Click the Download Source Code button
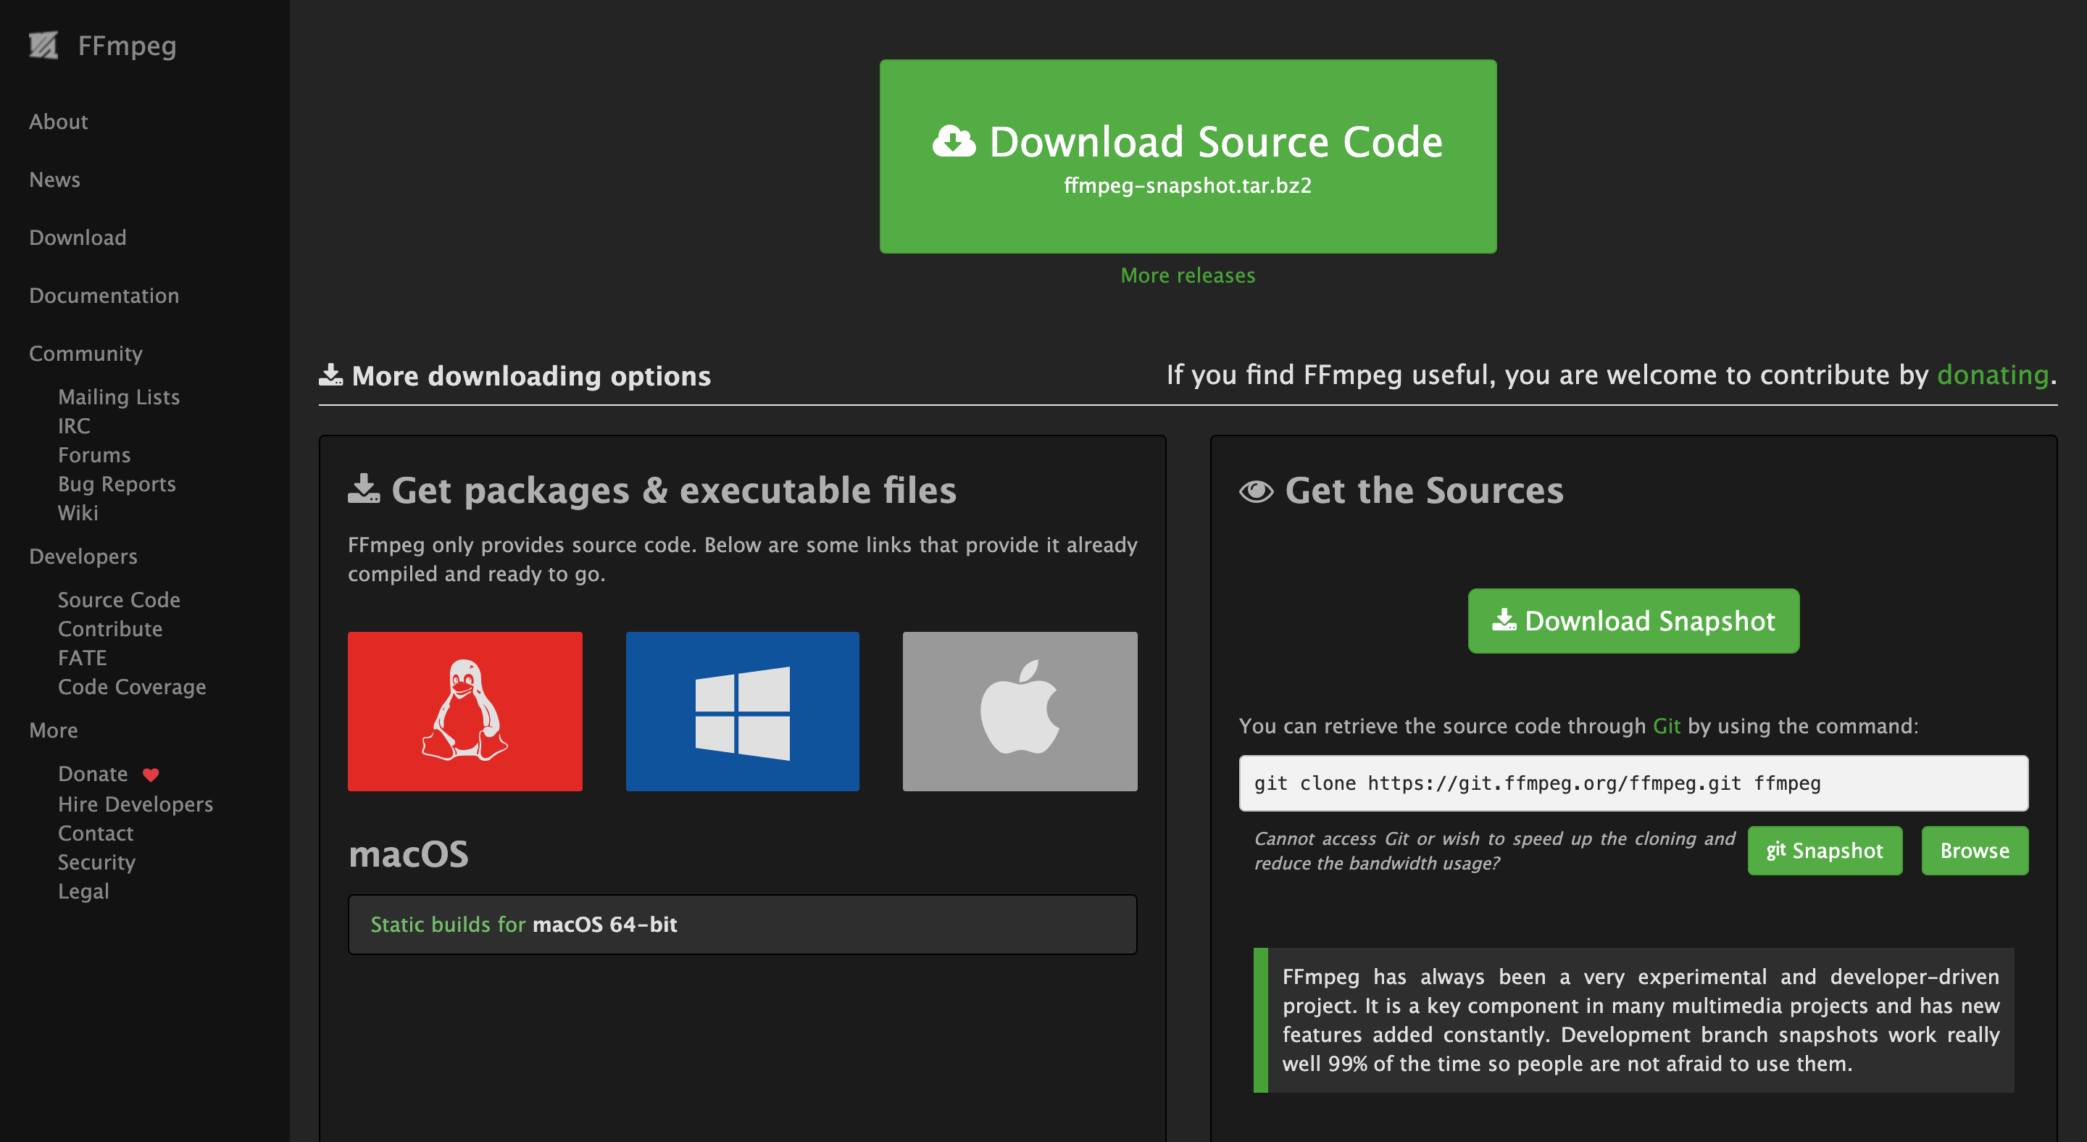The image size is (2087, 1142). [1188, 157]
